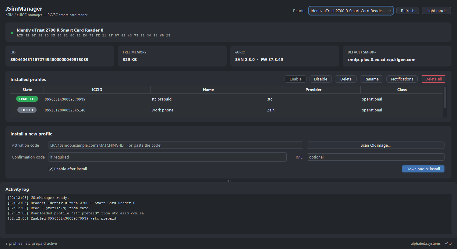
Task: Click log line "Enabled 8996601430089370939"
Action: tap(62, 218)
